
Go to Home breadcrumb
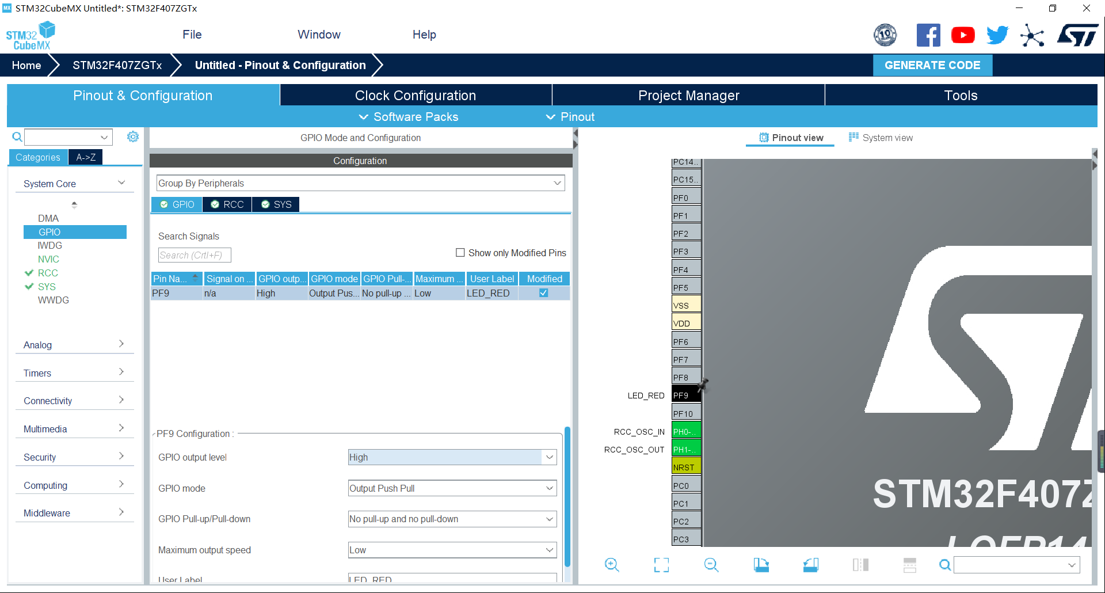click(x=26, y=65)
